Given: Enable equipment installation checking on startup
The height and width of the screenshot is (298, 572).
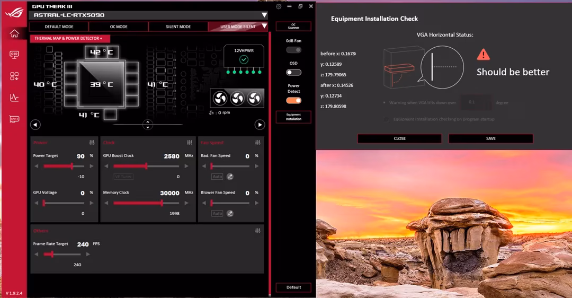Looking at the screenshot, I should 386,119.
